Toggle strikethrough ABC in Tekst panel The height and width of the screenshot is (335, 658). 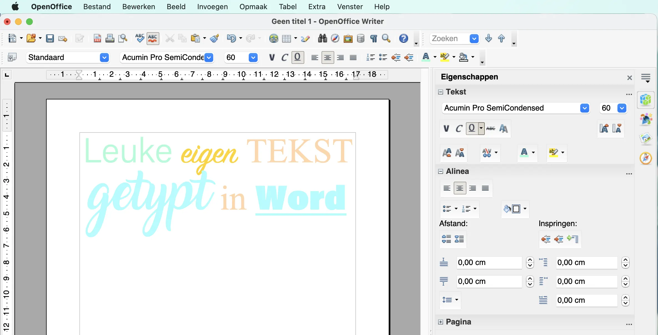(491, 128)
